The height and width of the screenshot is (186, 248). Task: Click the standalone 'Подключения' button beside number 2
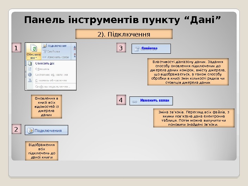46,130
